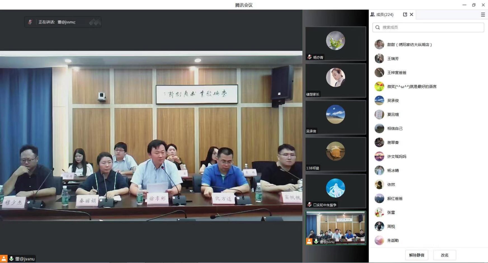
Task: Click muted mic icon on 杨亦青 tile
Action: (309, 57)
